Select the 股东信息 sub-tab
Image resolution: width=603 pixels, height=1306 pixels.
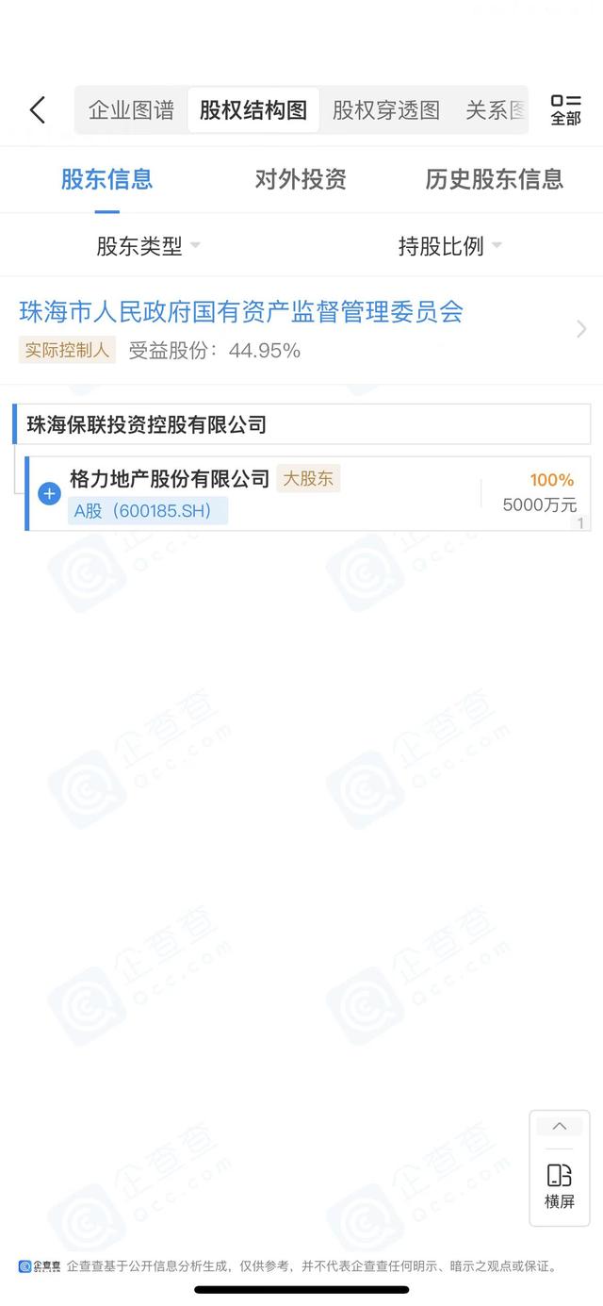pyautogui.click(x=106, y=179)
